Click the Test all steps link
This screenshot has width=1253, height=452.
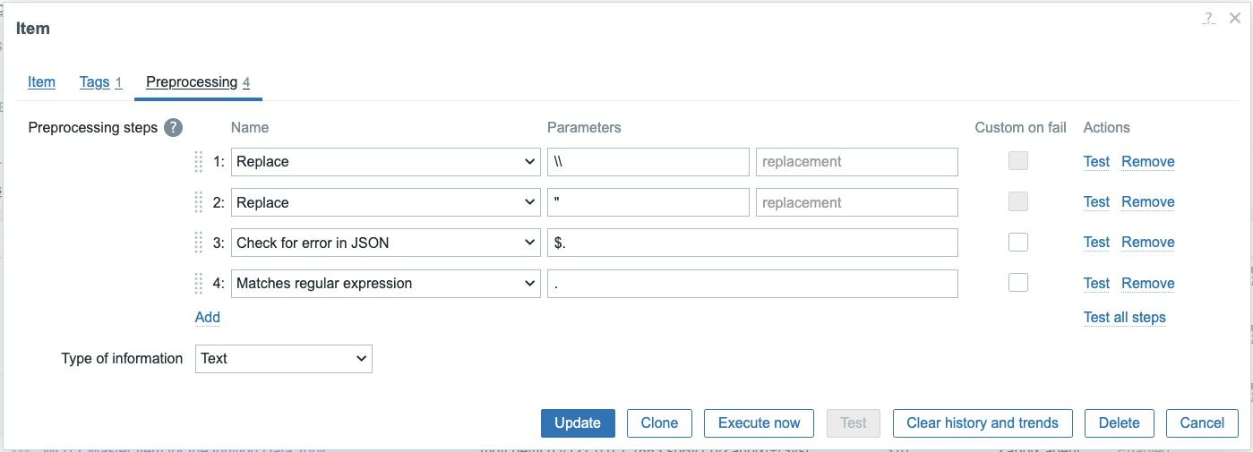pyautogui.click(x=1124, y=317)
